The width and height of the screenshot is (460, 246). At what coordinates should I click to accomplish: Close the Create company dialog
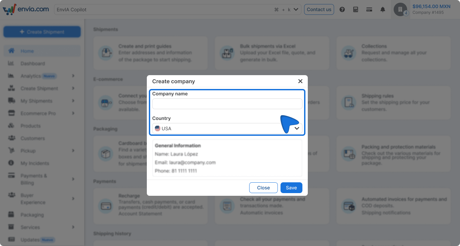pos(300,81)
